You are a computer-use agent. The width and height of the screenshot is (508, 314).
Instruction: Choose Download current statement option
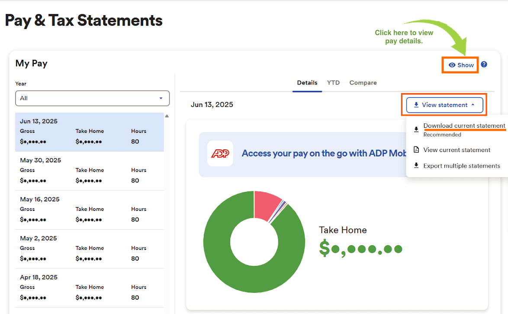[x=464, y=126]
